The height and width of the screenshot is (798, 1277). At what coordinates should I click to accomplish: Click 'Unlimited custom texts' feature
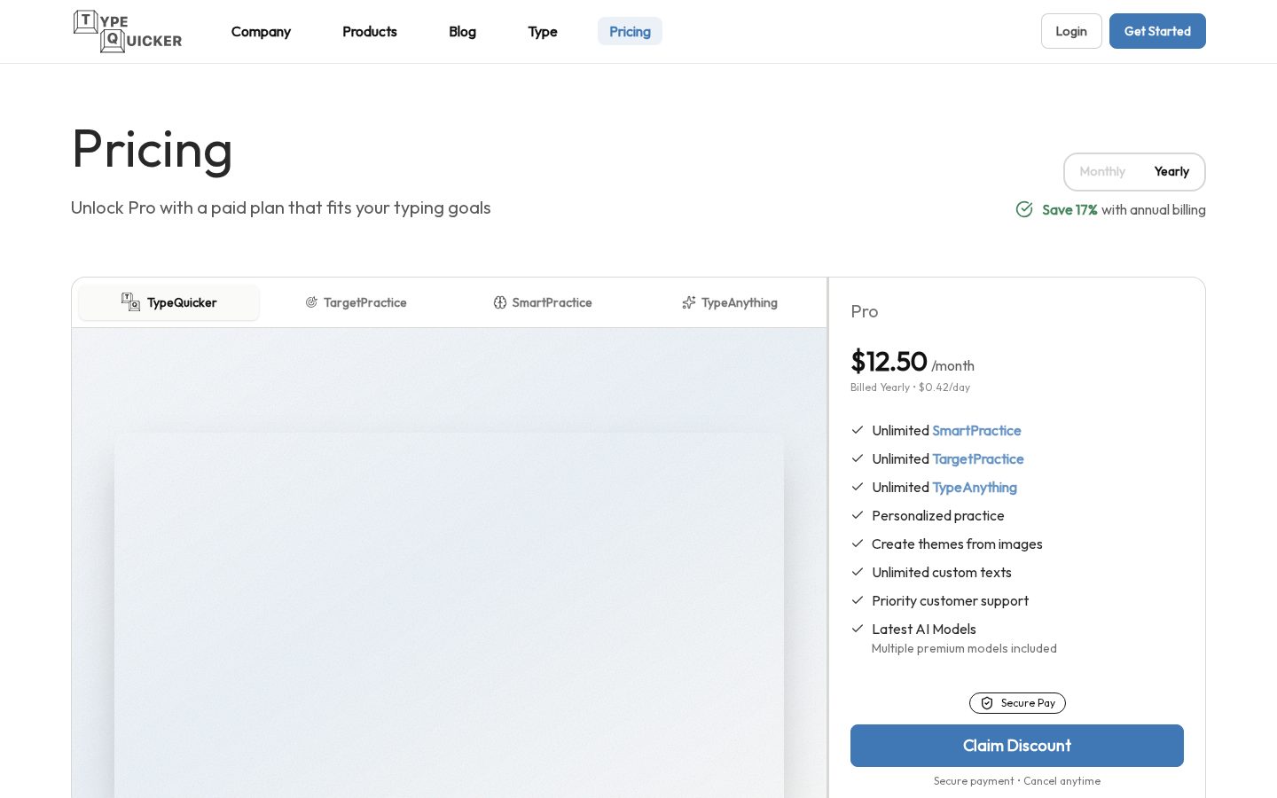(x=942, y=573)
